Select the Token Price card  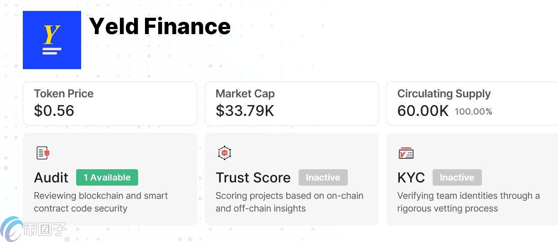pyautogui.click(x=110, y=103)
